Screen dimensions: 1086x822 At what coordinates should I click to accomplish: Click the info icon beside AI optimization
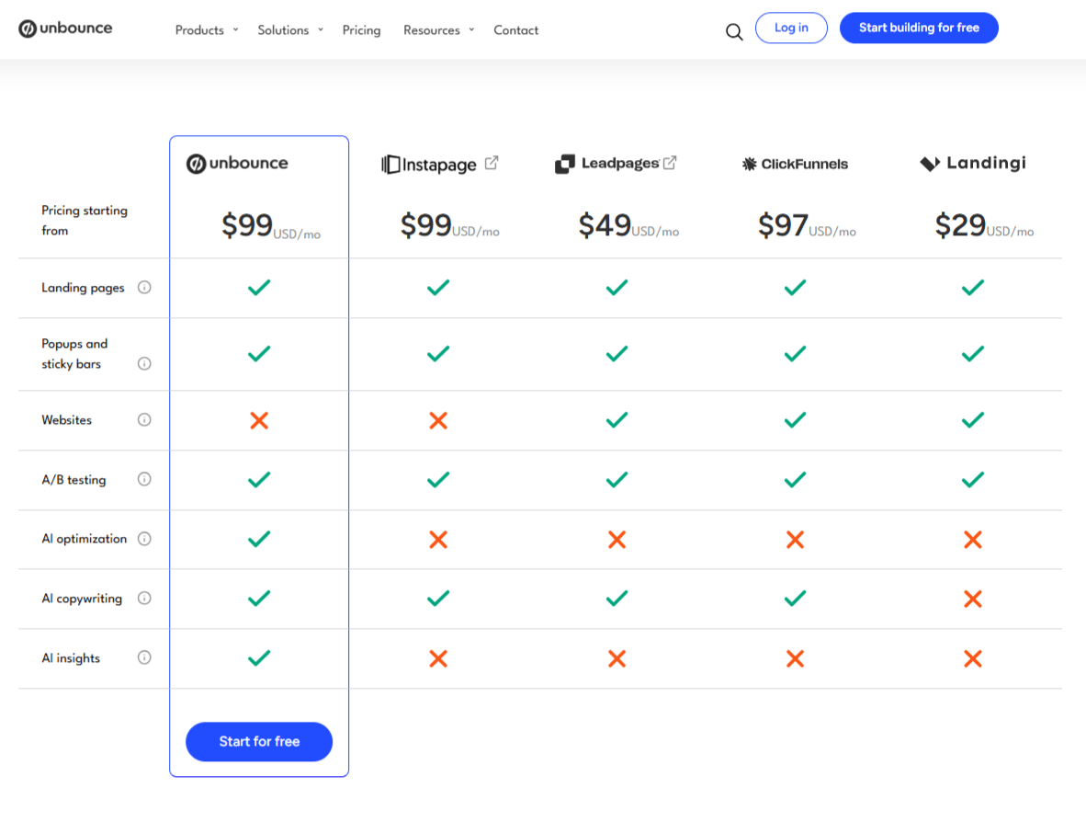144,539
